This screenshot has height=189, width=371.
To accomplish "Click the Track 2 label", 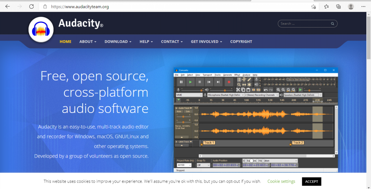I will point(298,143).
